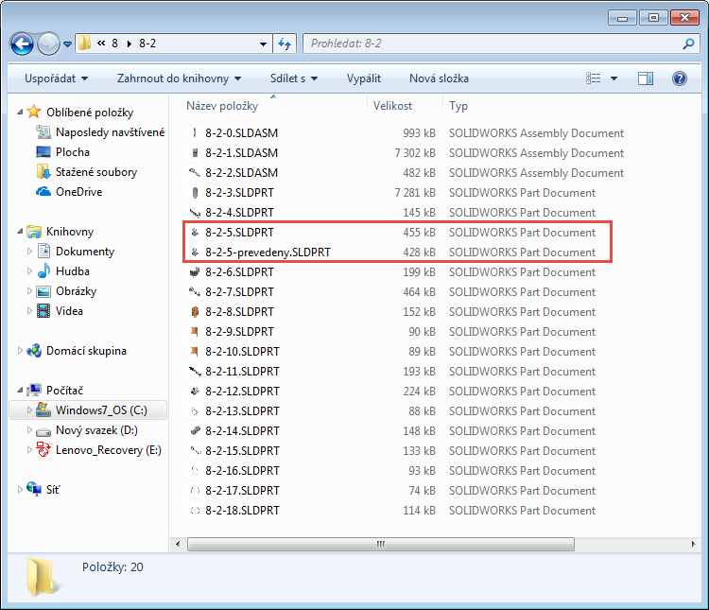709x610 pixels.
Task: Open the recent pages dropdown arrow
Action: coord(67,44)
